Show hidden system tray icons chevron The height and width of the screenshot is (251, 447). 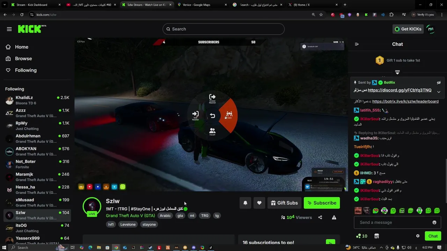381,248
